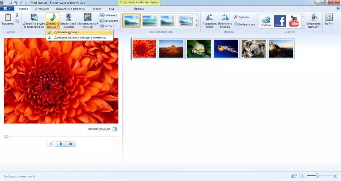Click the zoom slider in status bar

tap(317, 175)
